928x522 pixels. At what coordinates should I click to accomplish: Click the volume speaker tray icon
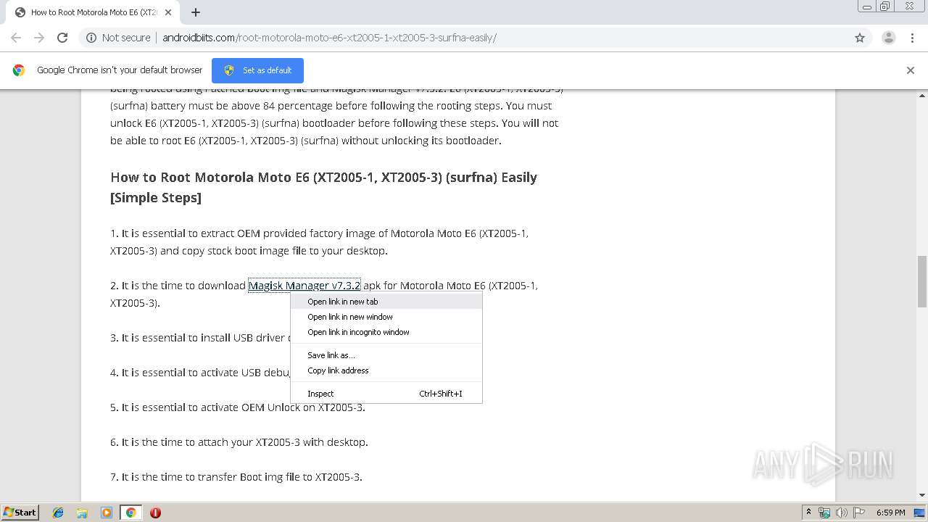click(842, 513)
